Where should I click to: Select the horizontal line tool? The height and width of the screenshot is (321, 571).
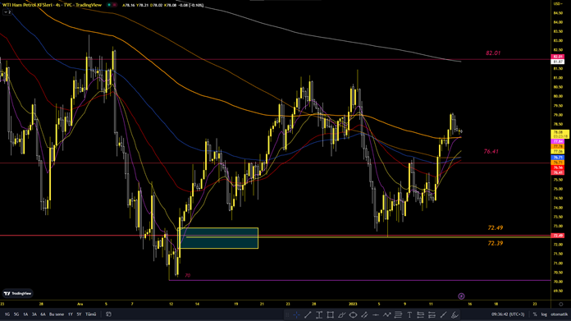[376, 314]
